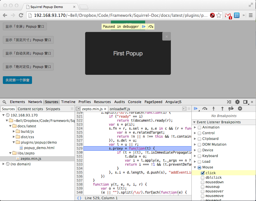This screenshot has height=201, width=256.
Task: Close the First Popup with its X button
Action: point(167,36)
